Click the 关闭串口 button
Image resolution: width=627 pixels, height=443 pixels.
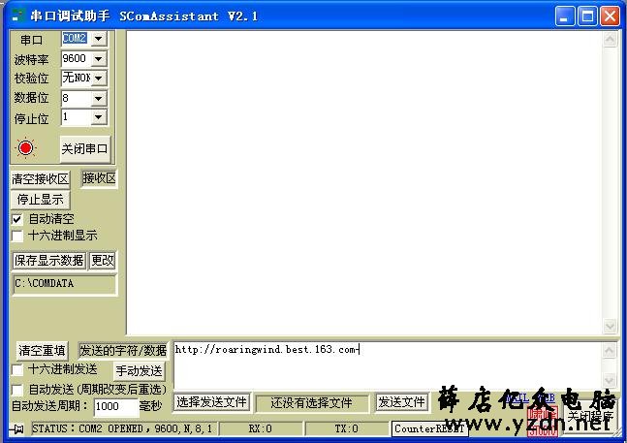click(84, 149)
